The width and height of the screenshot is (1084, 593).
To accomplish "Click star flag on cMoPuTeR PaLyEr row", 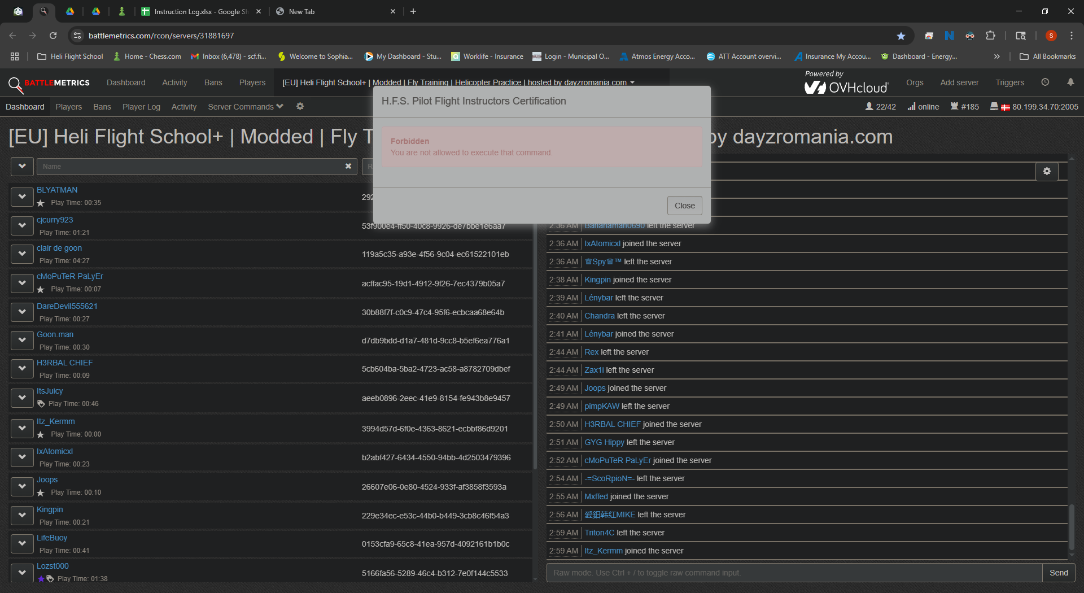I will click(41, 289).
